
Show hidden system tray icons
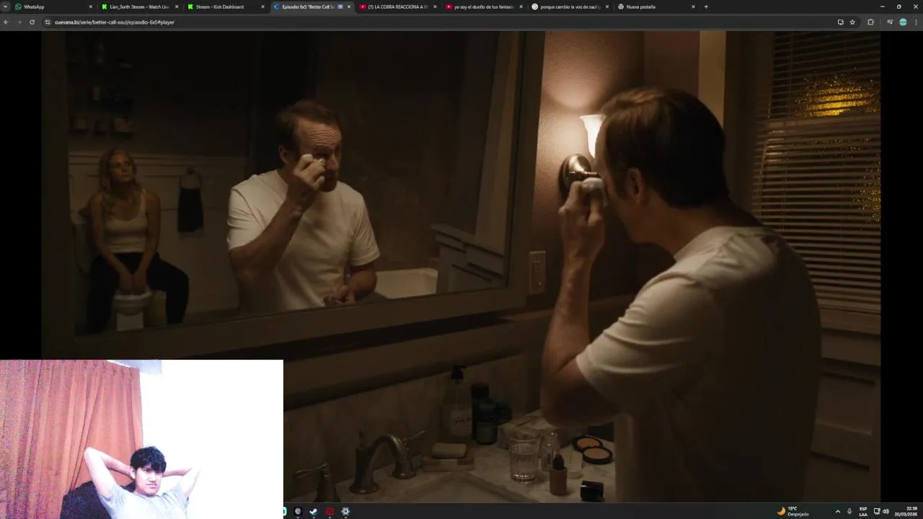[x=837, y=511]
